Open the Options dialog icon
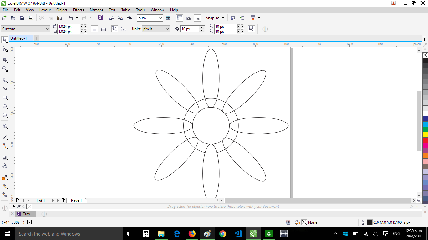Viewport: 428px width, 240px height. tap(242, 18)
